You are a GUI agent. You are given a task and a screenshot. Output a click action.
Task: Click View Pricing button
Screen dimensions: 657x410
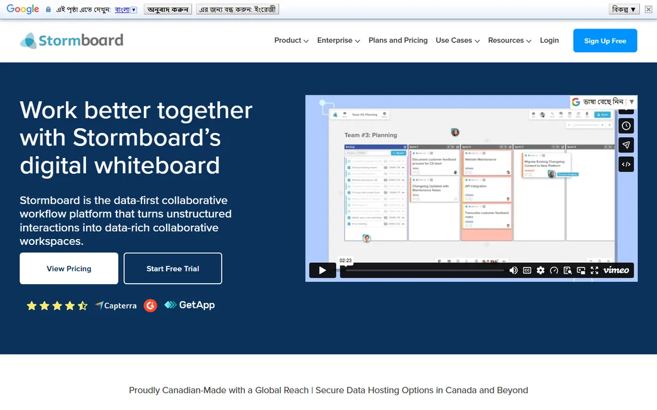point(69,268)
